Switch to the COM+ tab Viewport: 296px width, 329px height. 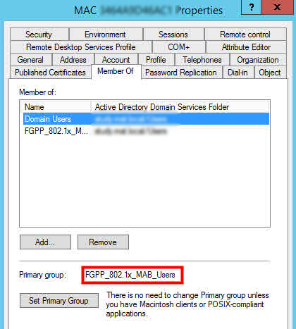[179, 47]
